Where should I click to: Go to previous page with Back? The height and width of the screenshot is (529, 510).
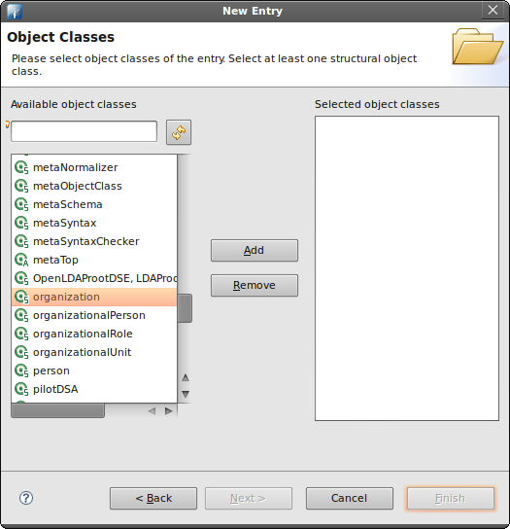(x=153, y=498)
